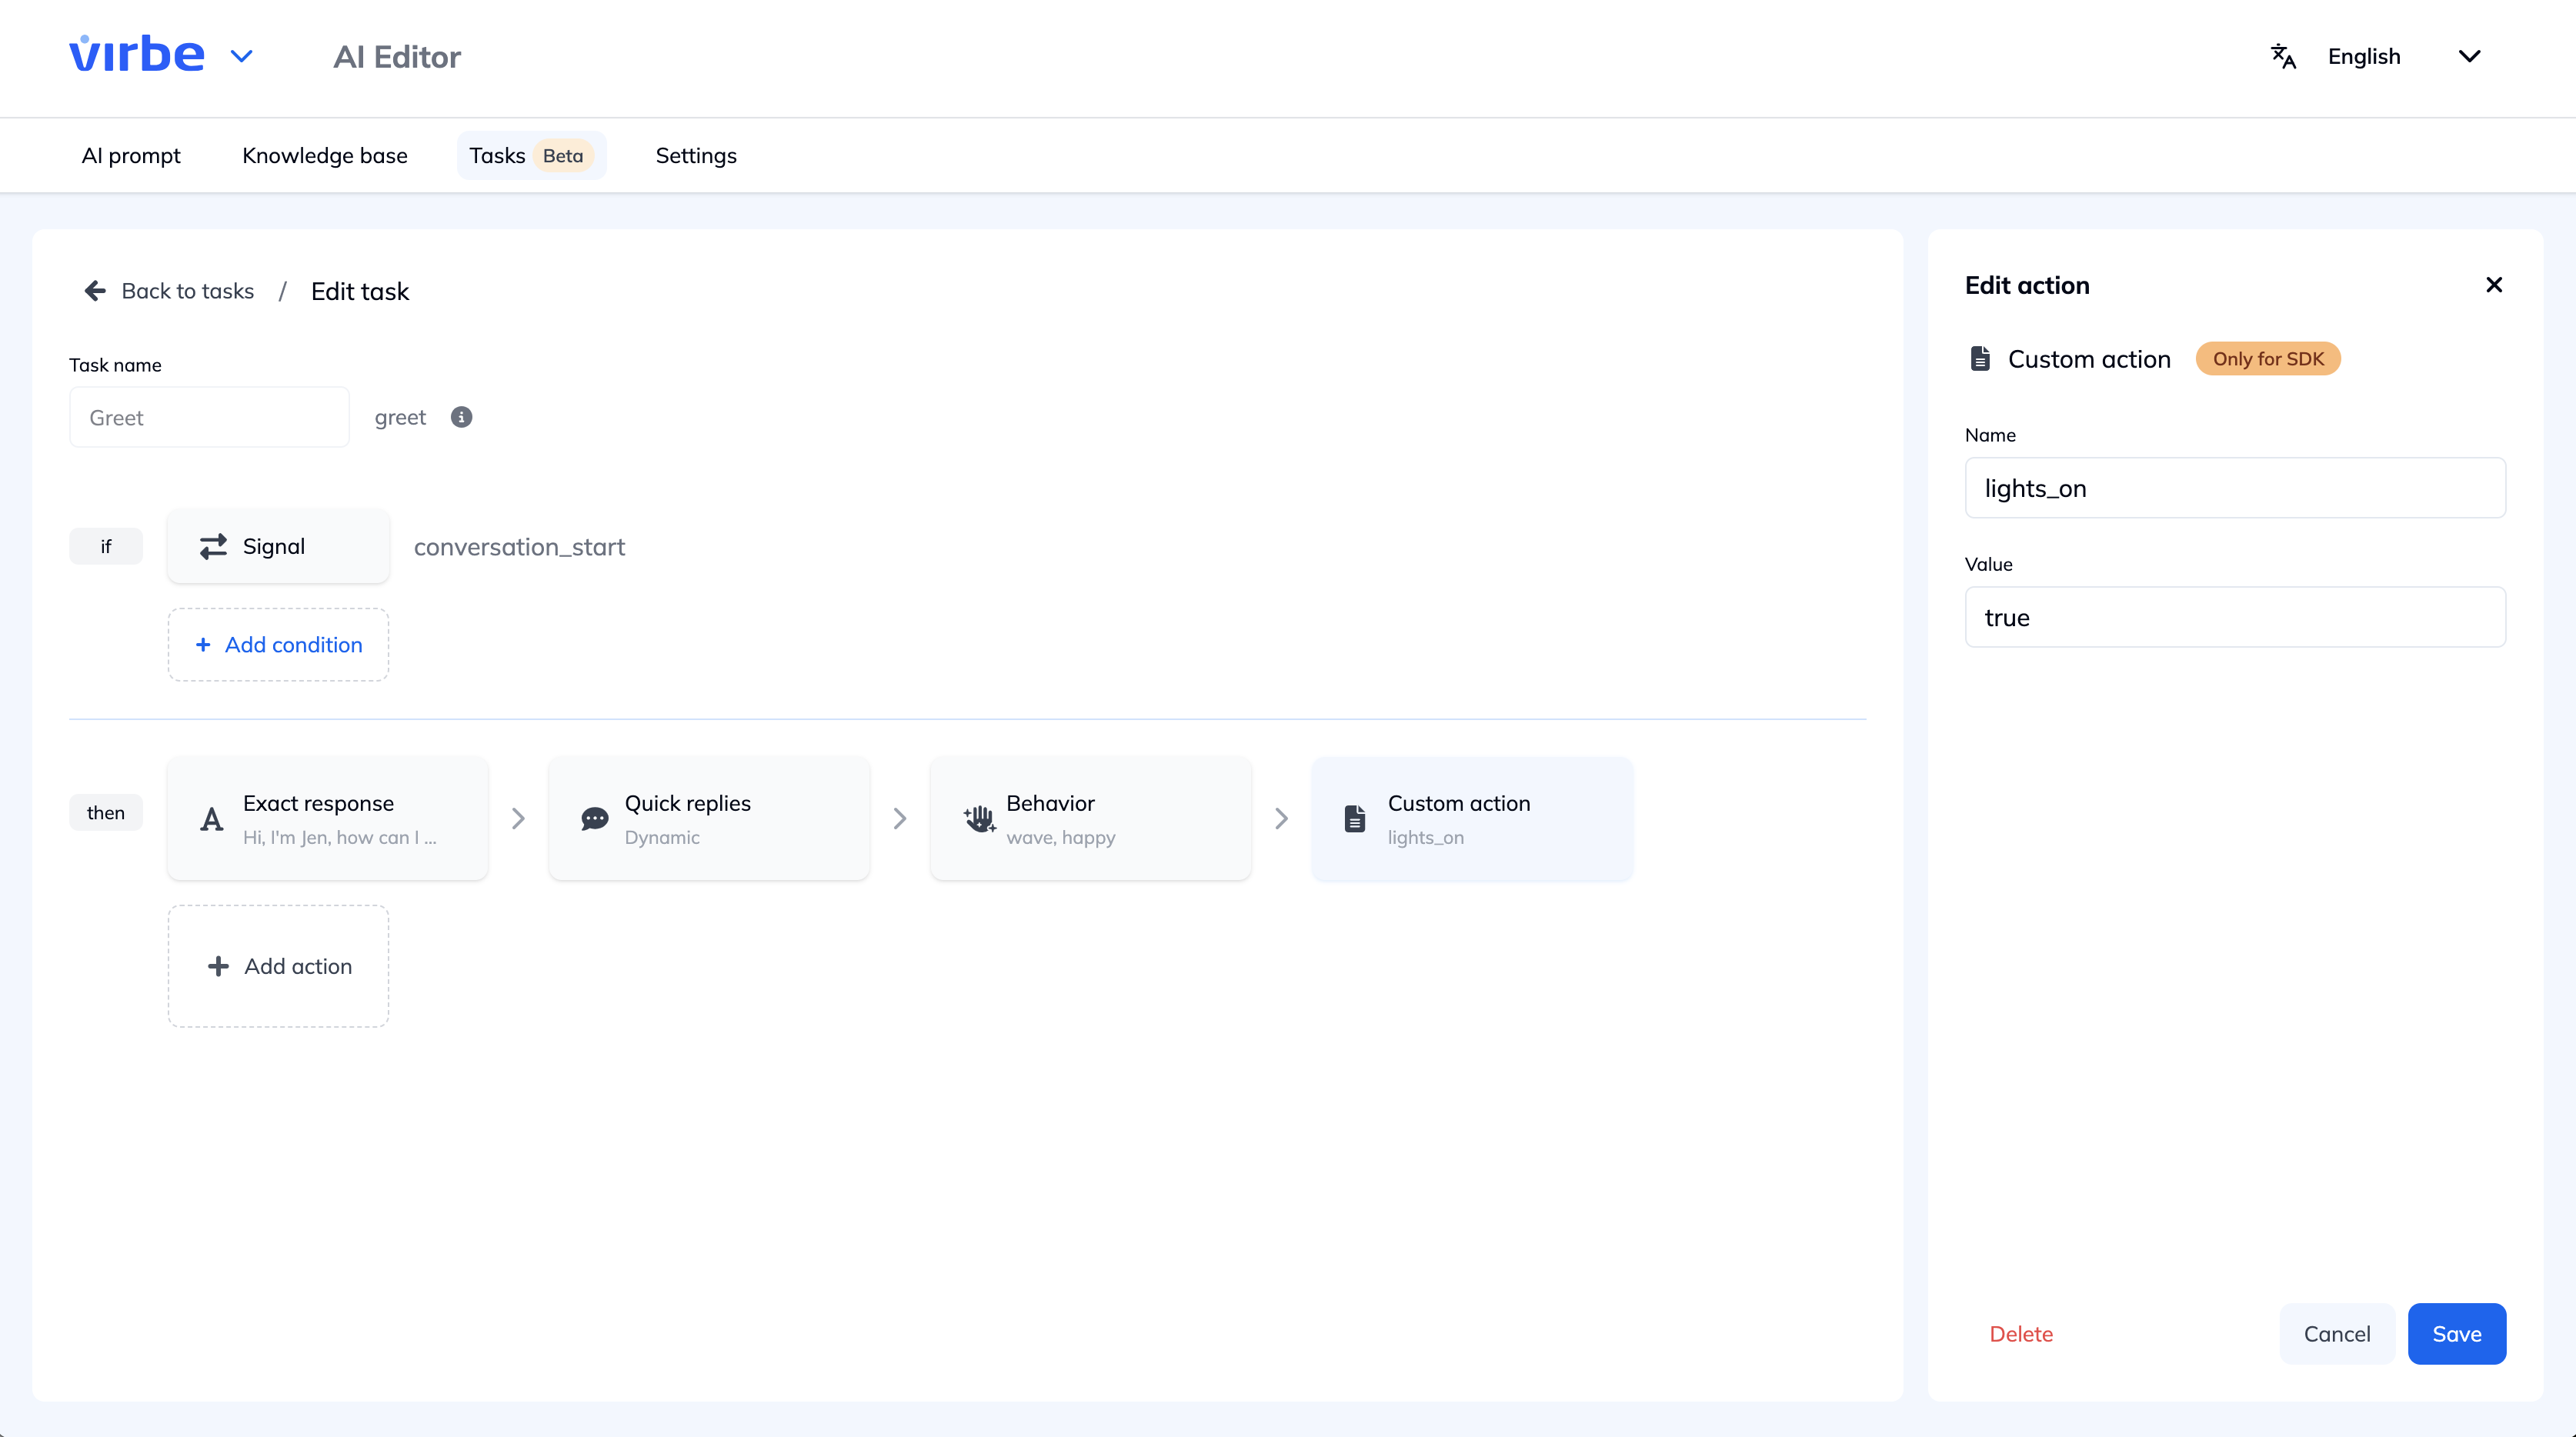
Task: Expand the English language dropdown
Action: [x=2469, y=56]
